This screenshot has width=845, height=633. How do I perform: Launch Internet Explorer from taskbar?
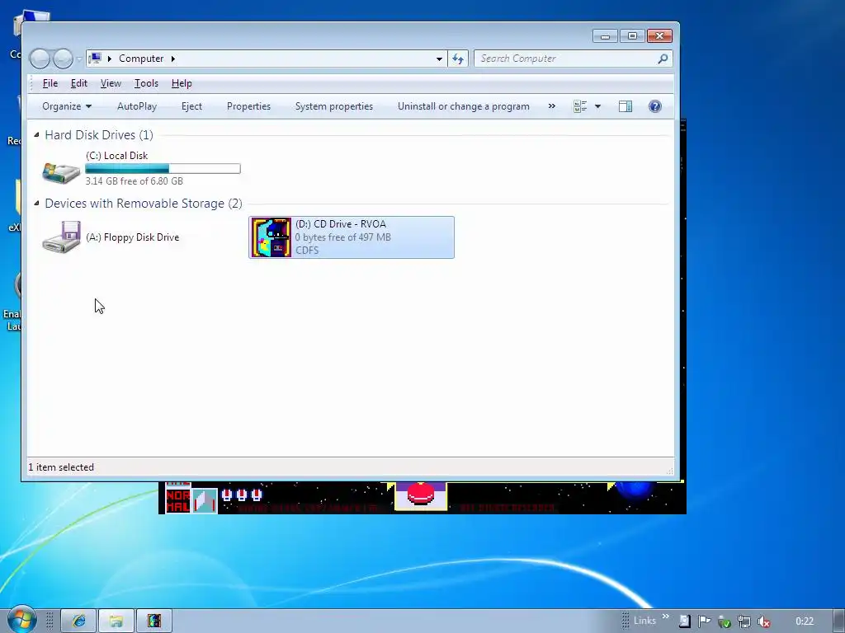pyautogui.click(x=78, y=621)
